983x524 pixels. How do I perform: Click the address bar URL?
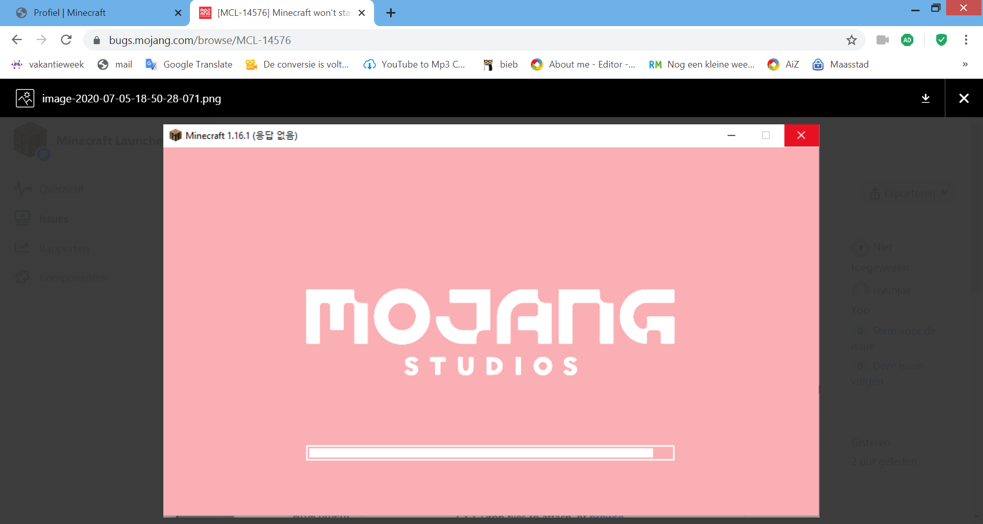tap(200, 40)
